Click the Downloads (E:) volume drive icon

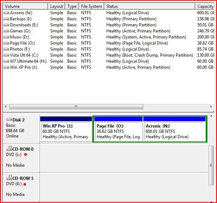click(x=6, y=25)
